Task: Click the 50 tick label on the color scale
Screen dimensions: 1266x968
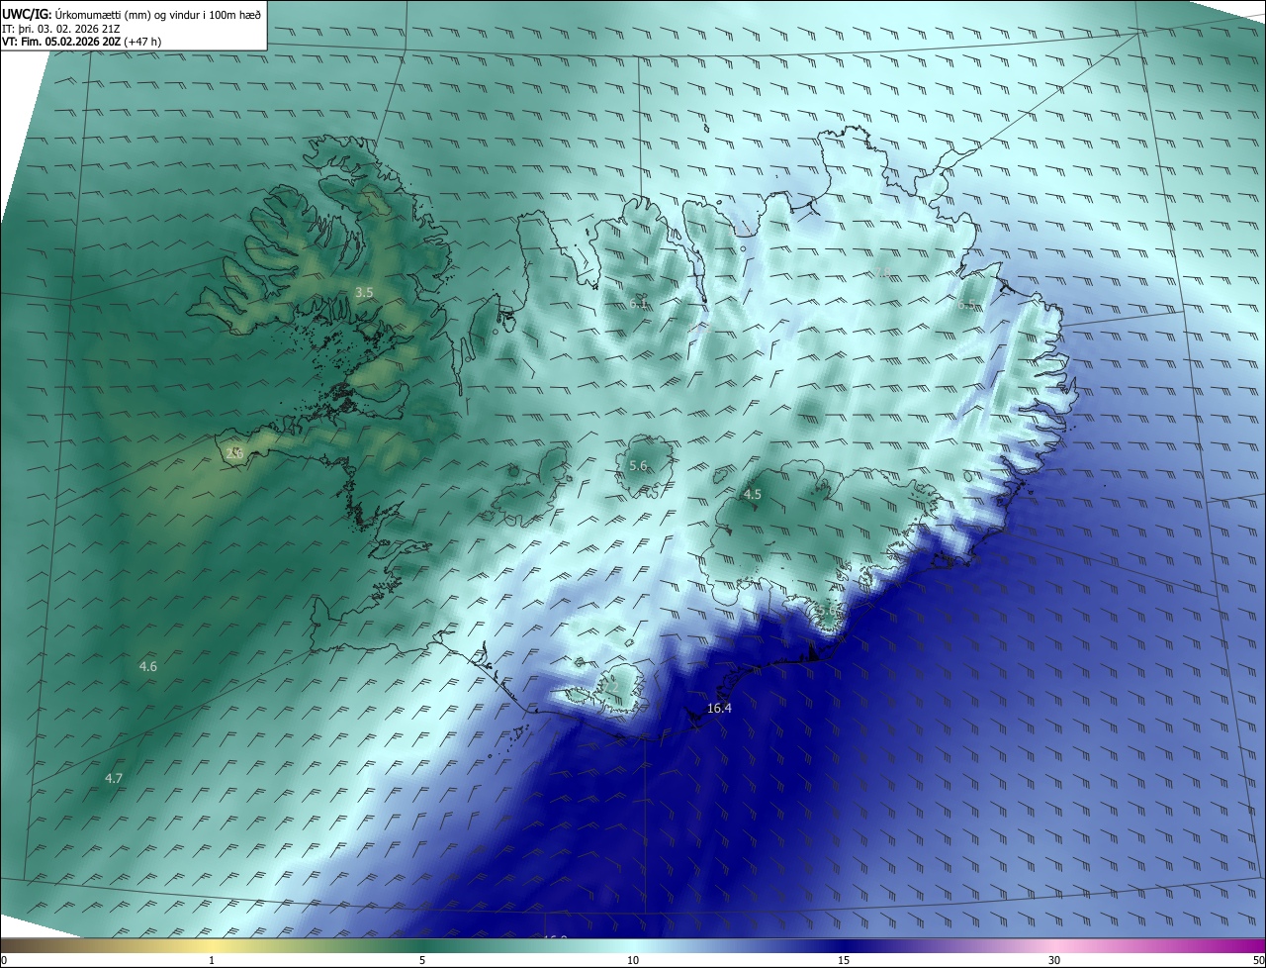Action: [1258, 961]
